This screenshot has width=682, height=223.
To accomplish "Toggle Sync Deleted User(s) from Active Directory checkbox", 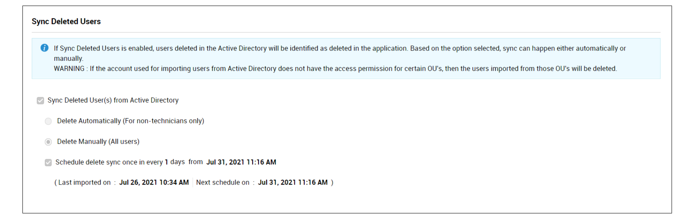I will (40, 100).
